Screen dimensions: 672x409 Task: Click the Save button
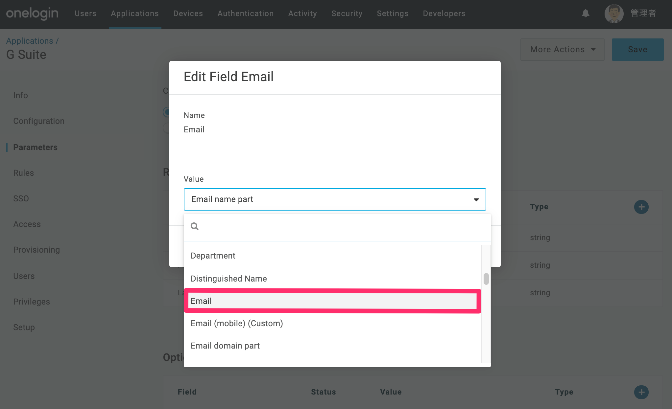click(x=637, y=50)
